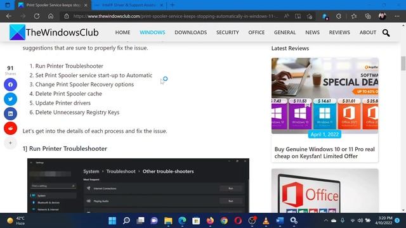Click "Change Print Spooler Recovery options" item
Screen dimensions: 406x228
[x=84, y=84]
